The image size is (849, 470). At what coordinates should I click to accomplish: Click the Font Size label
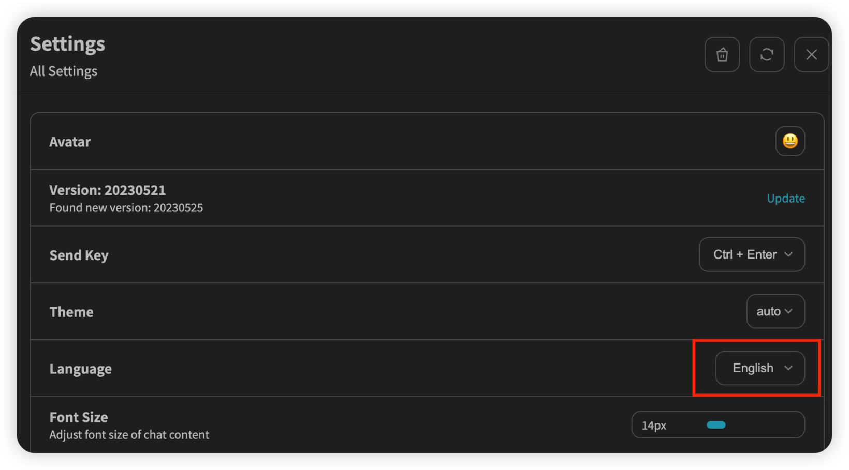pos(79,417)
